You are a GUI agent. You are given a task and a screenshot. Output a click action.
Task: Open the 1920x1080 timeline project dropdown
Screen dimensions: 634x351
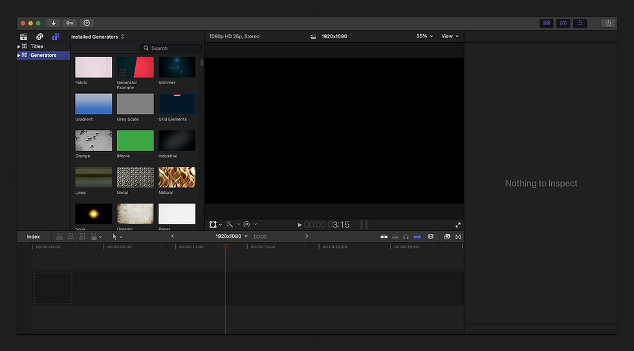click(x=232, y=237)
